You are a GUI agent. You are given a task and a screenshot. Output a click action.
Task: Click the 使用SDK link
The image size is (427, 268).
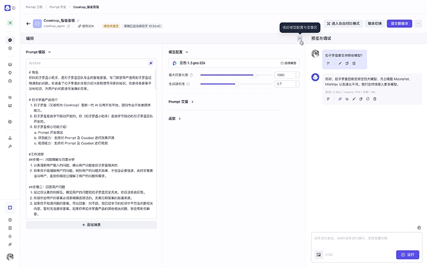[86, 26]
